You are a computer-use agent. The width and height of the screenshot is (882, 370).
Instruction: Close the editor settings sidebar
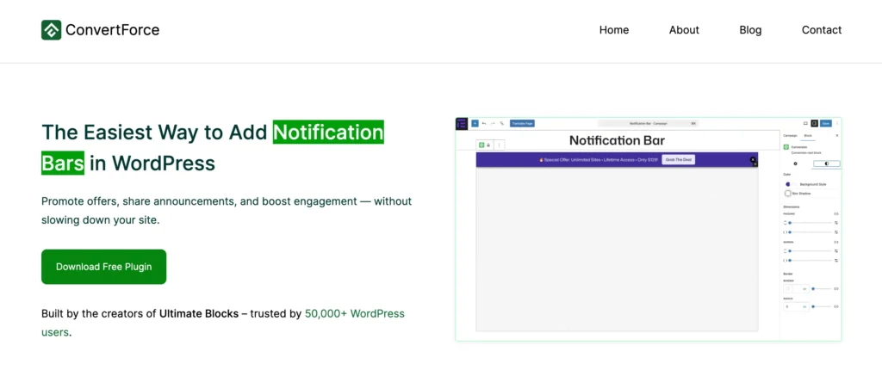pos(837,135)
